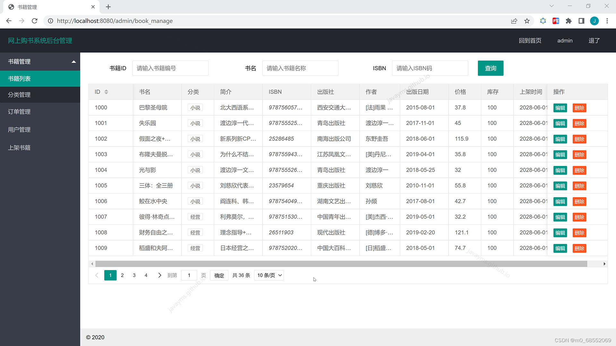This screenshot has height=346, width=616.
Task: Click the hexagon extension icon
Action: 543,21
